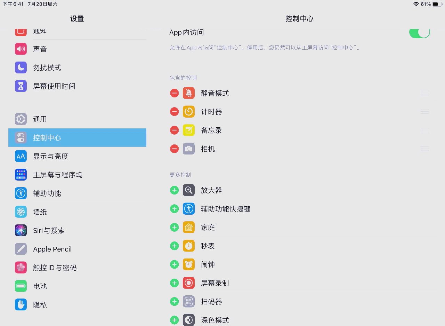This screenshot has height=326, width=445.
Task: Add 屏幕录制 to Control Center
Action: point(174,283)
